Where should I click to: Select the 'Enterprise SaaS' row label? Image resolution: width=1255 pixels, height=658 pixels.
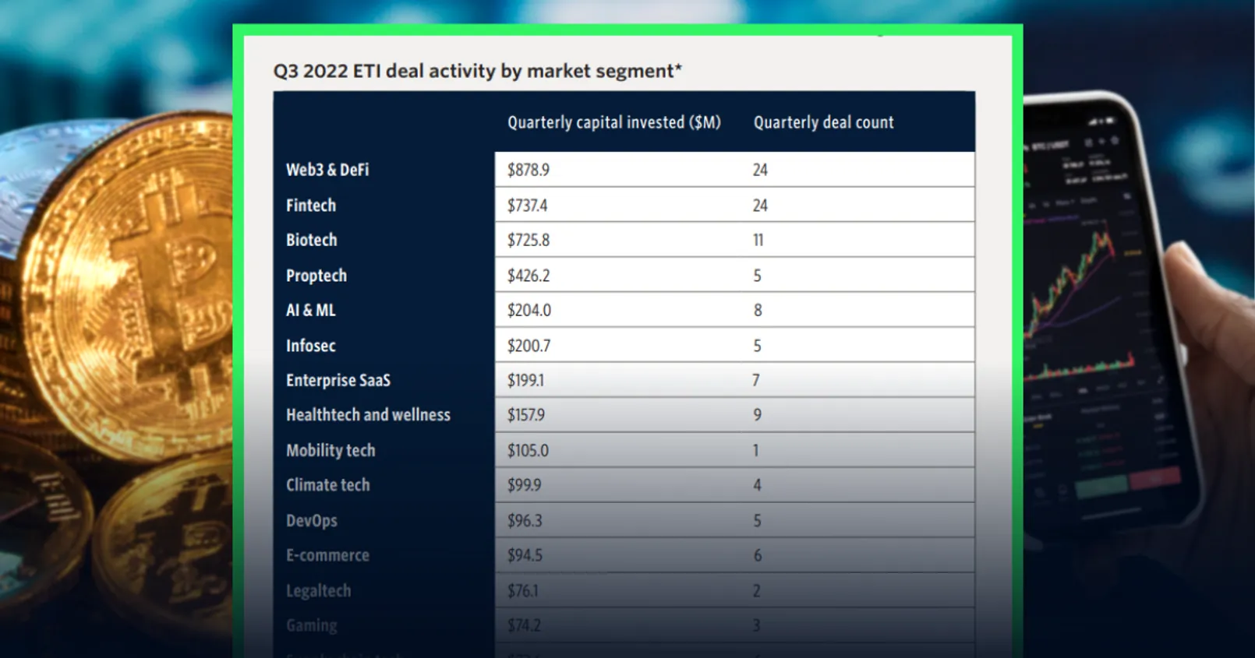pos(338,380)
